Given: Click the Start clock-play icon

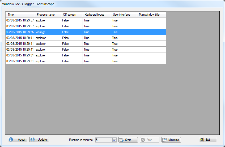Looking at the screenshot, I should 121,140.
